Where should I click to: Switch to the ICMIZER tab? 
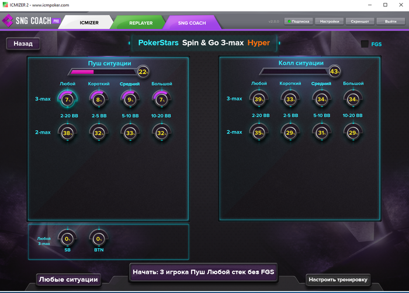pos(89,23)
